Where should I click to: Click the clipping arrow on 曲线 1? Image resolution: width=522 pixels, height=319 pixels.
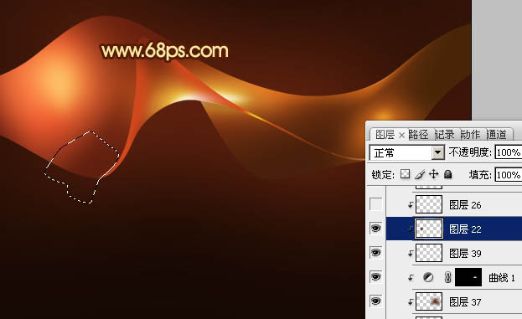[411, 278]
